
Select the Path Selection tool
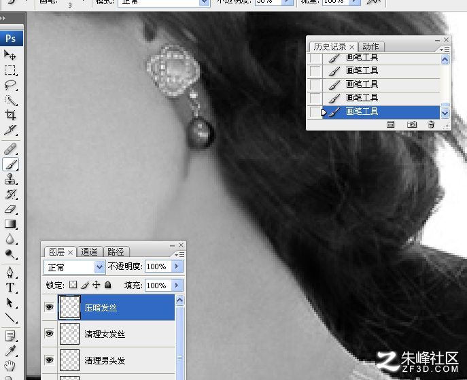10,303
